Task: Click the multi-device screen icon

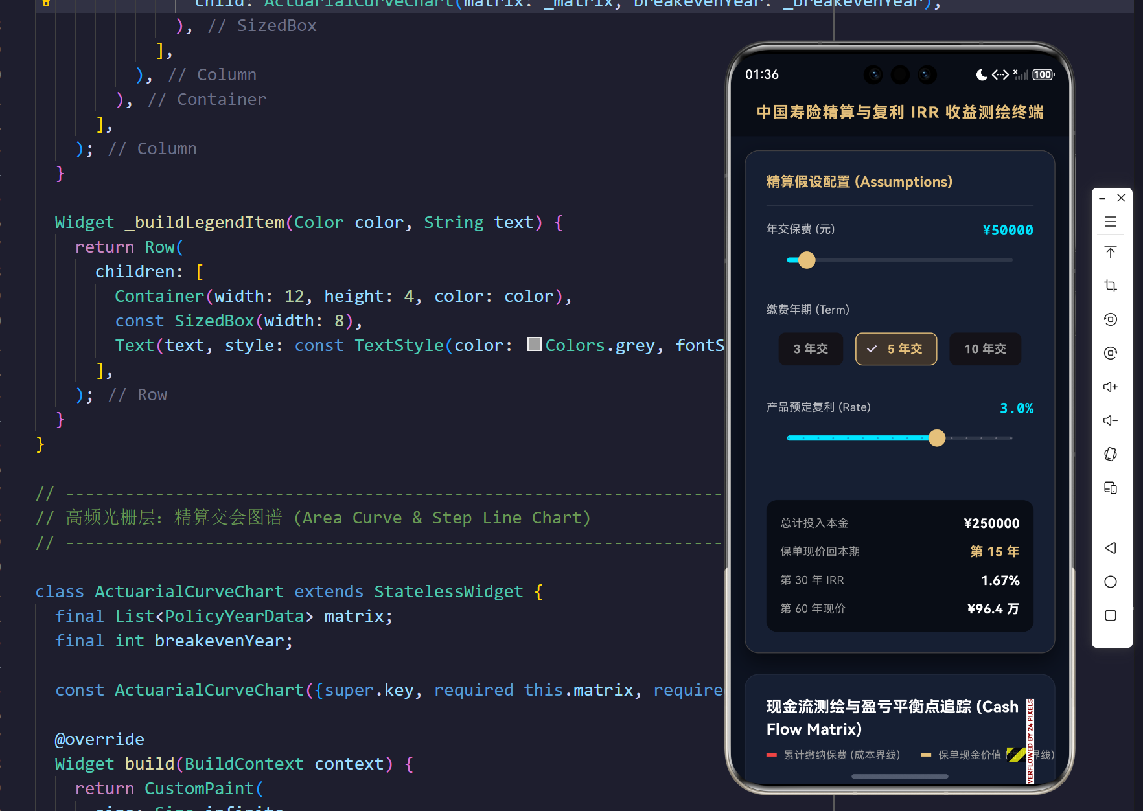Action: click(1111, 488)
